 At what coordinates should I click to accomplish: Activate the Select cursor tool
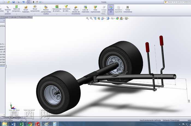click(x=28, y=2)
